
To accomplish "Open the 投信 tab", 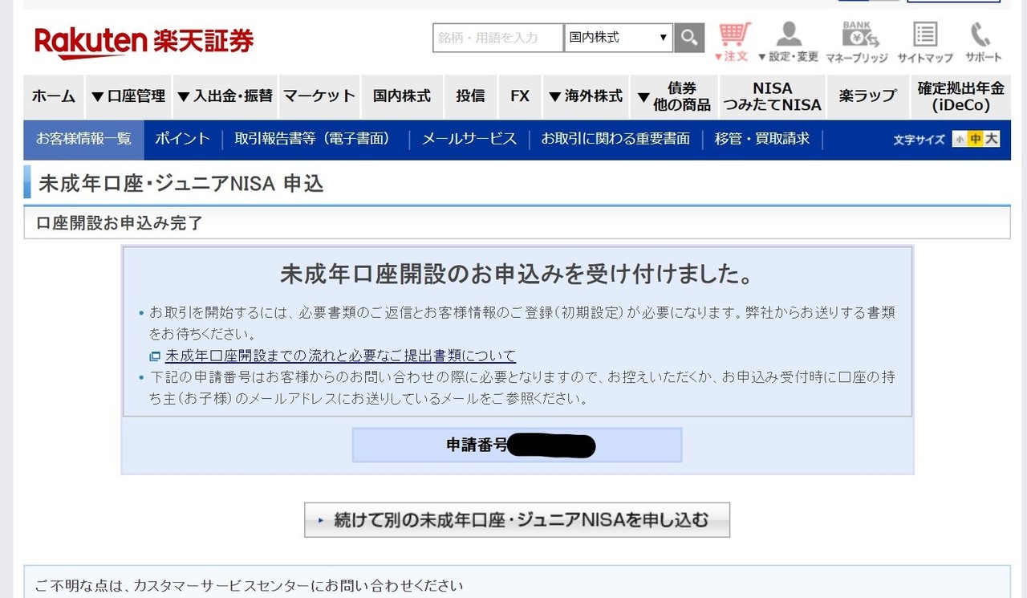I will 471,96.
